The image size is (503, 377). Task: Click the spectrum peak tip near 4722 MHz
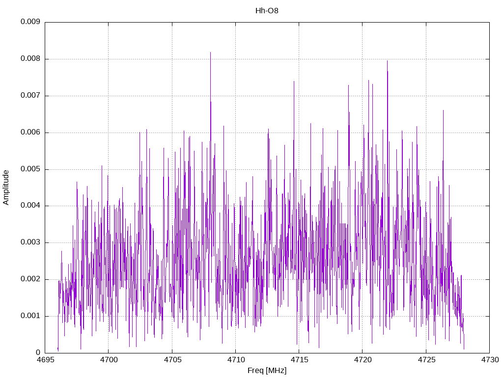387,61
